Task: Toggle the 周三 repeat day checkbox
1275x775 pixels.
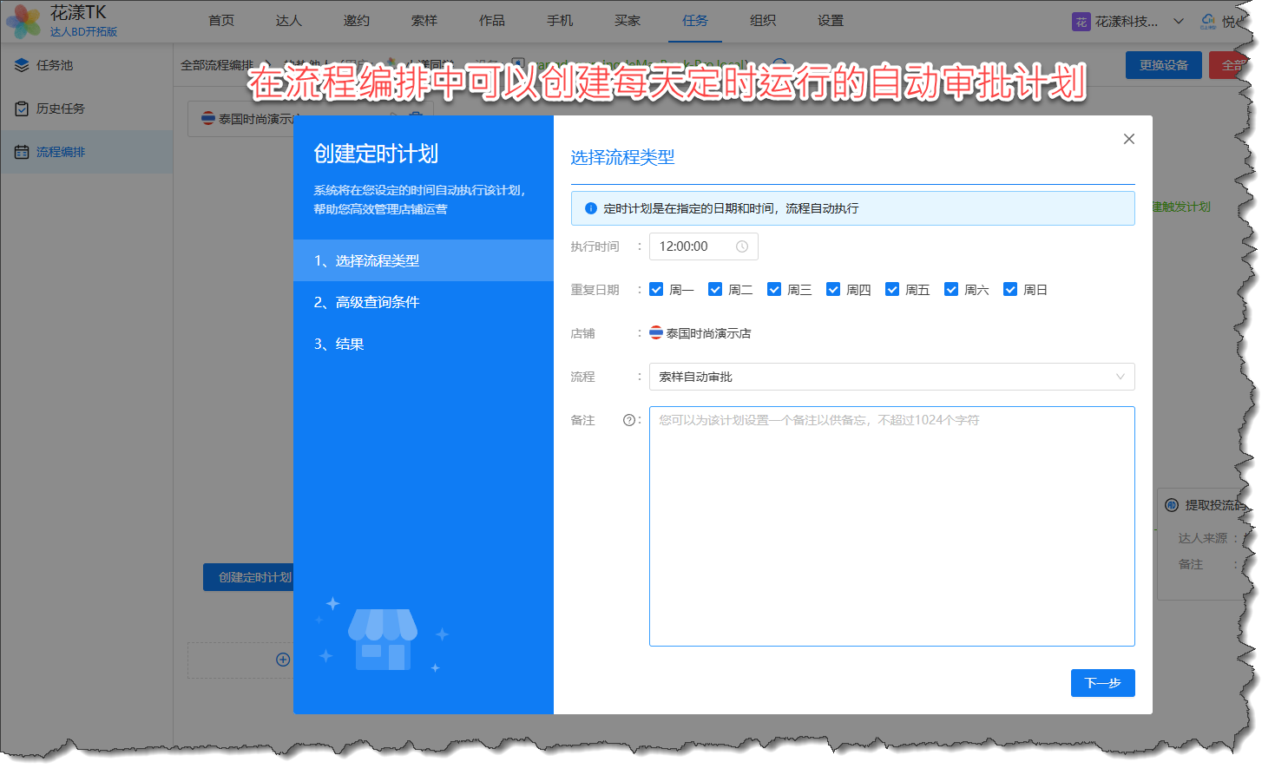Action: pos(774,289)
